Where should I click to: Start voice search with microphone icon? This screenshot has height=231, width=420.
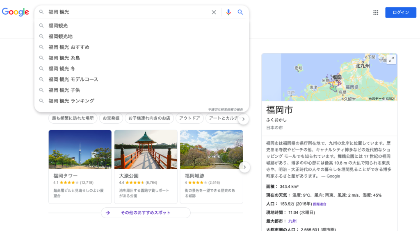(x=228, y=12)
